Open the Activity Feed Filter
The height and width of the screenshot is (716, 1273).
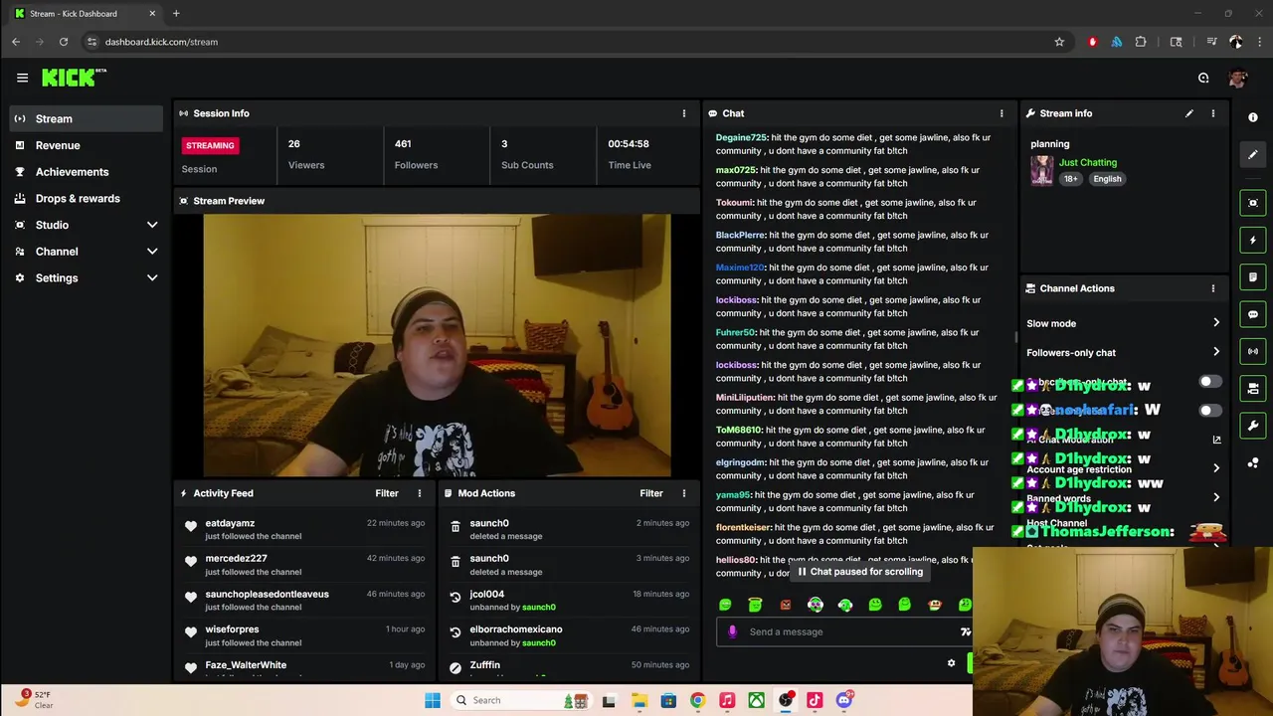tap(387, 493)
